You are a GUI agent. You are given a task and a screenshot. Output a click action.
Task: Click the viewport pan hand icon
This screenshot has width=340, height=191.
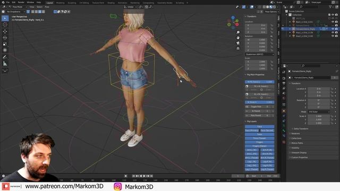[238, 38]
